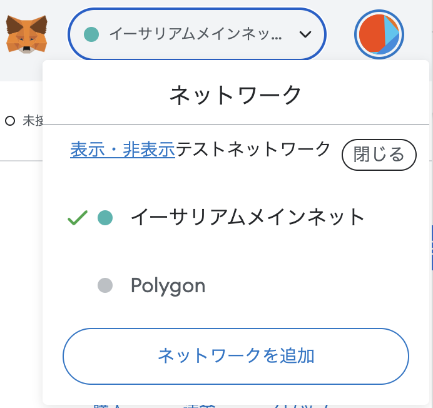Click the partially visible スワップ action at bottom
Screen dimensions: 433x408
point(302,405)
